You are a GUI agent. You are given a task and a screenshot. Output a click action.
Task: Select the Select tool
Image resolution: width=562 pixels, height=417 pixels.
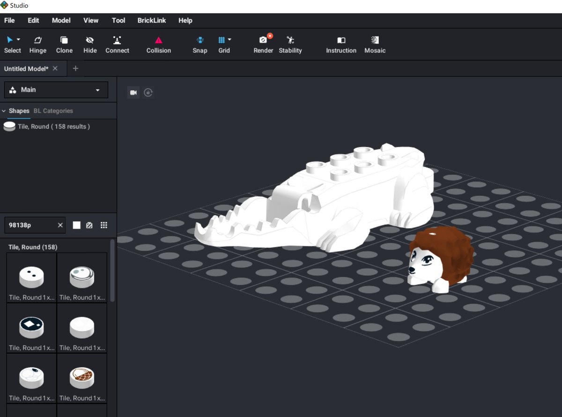(12, 45)
